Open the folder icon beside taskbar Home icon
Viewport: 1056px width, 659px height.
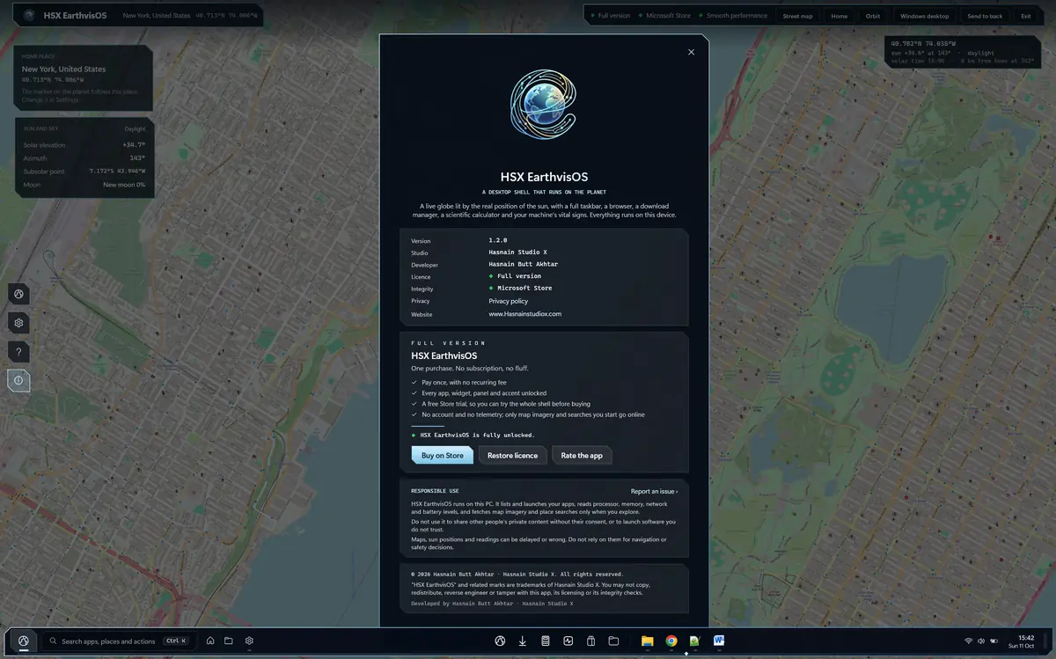coord(229,641)
